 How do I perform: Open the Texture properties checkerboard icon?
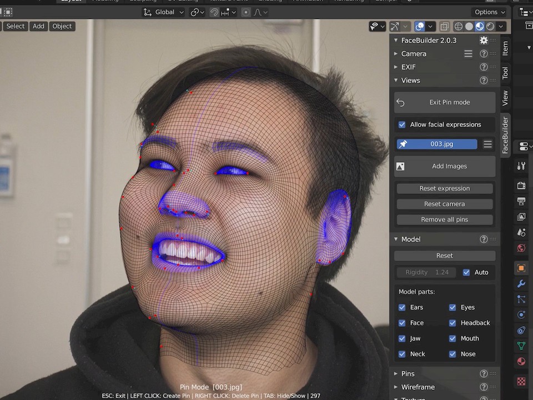pos(521,382)
